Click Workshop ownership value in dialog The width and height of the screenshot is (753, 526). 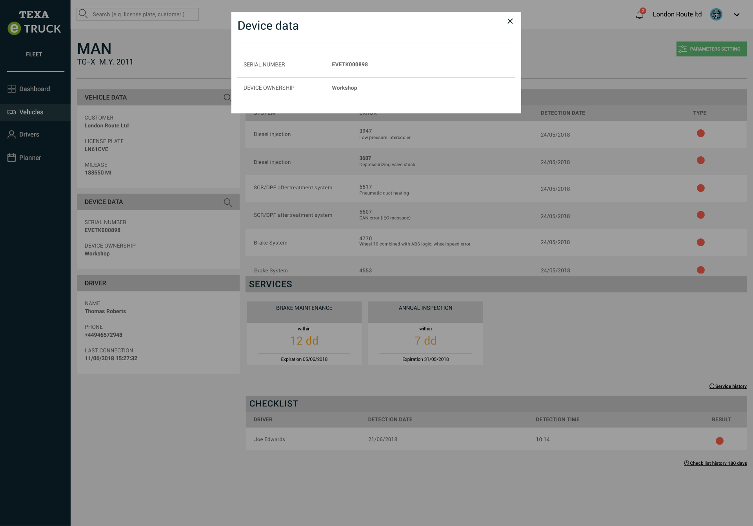[x=344, y=88]
